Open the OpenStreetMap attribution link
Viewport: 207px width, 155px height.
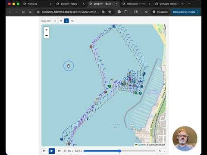(157, 145)
